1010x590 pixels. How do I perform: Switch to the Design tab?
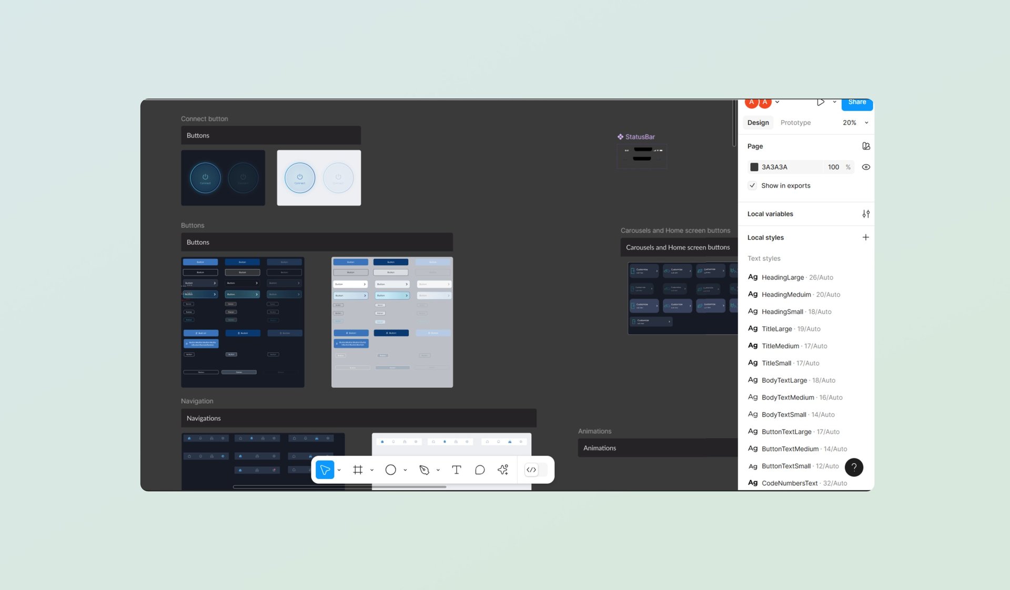click(x=758, y=123)
